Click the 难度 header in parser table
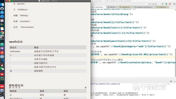This screenshot has width=176, height=99. 66,91
